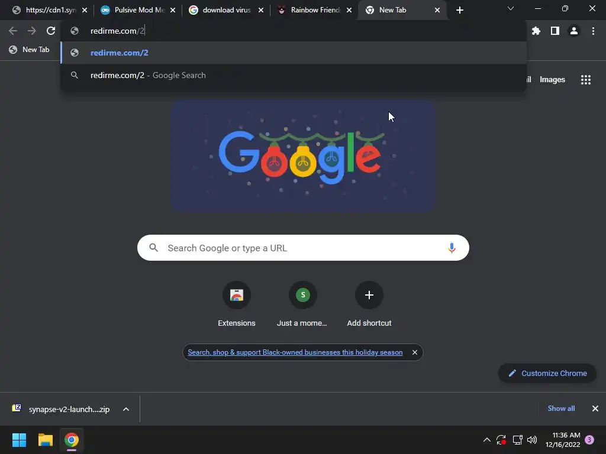
Task: Open the tab search chevron in the title bar
Action: (x=511, y=8)
